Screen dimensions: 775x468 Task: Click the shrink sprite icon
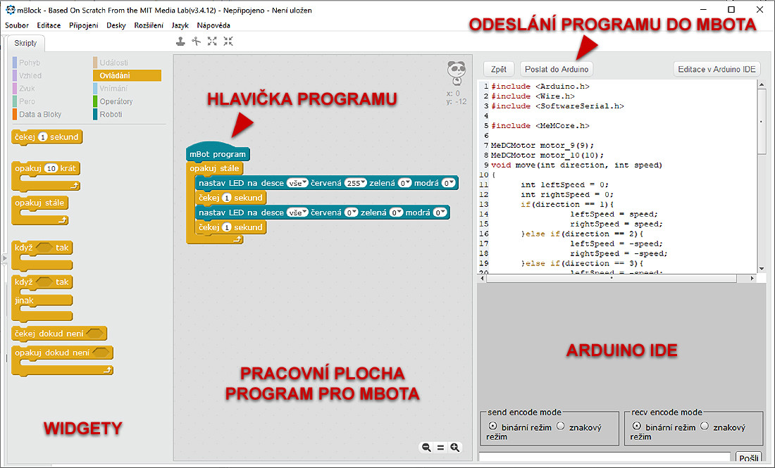228,42
